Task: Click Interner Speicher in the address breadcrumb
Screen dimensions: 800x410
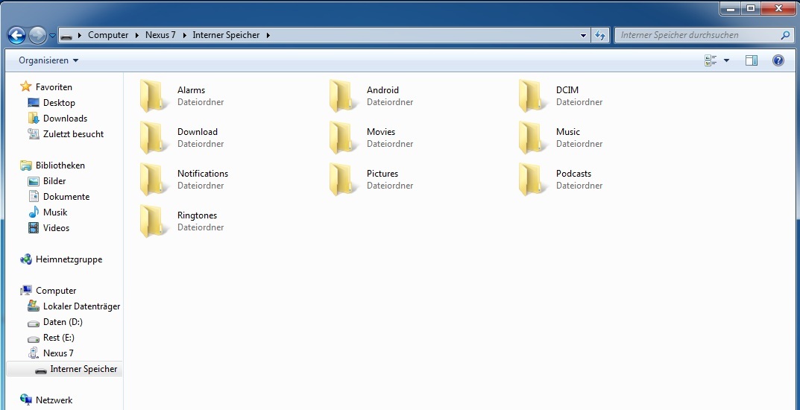Action: (x=226, y=35)
